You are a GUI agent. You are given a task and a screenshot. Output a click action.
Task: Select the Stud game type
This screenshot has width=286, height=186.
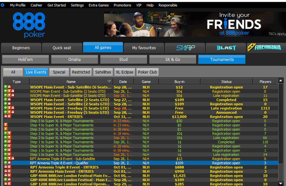(123, 59)
